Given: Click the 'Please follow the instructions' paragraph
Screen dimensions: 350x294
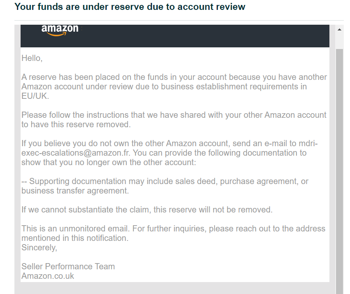Looking at the screenshot, I should coord(174,120).
